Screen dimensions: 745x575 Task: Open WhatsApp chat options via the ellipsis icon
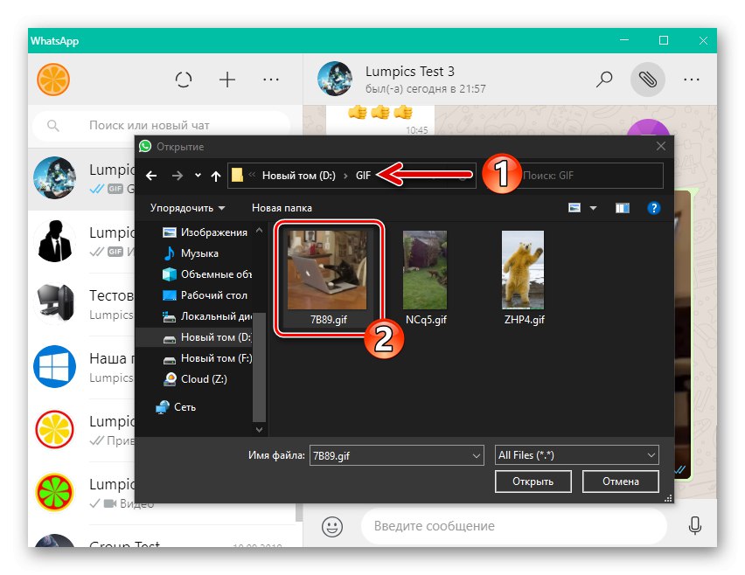point(271,79)
